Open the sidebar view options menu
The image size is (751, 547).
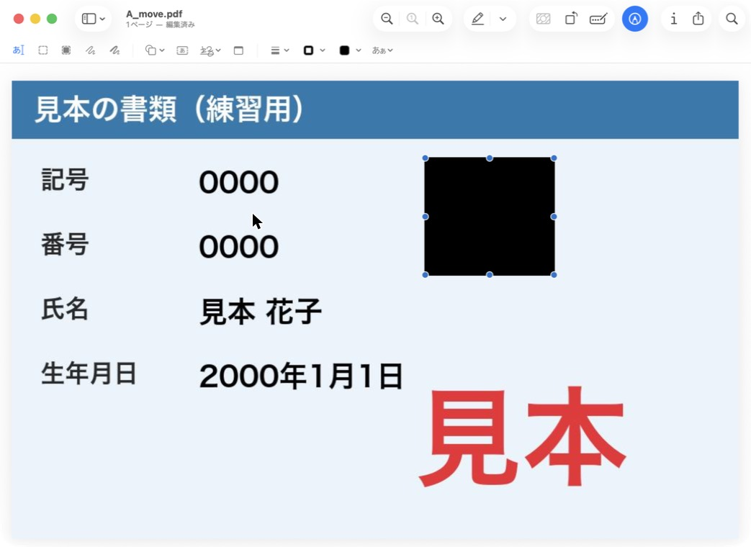click(94, 19)
